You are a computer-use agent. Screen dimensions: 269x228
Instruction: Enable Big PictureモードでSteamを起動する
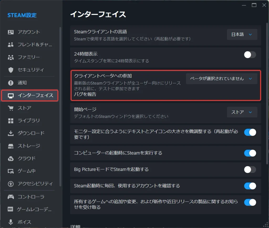click(250, 170)
